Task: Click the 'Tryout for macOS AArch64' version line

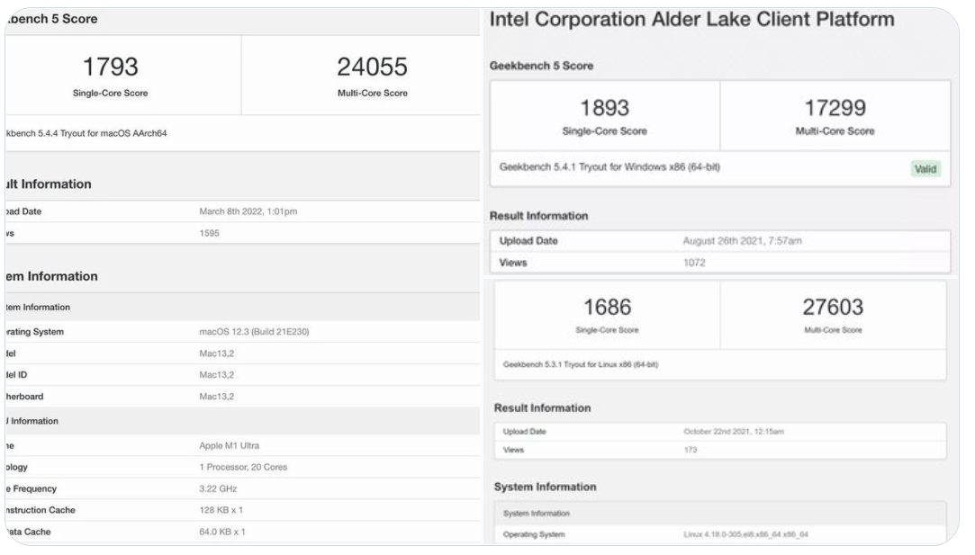Action: tap(86, 133)
